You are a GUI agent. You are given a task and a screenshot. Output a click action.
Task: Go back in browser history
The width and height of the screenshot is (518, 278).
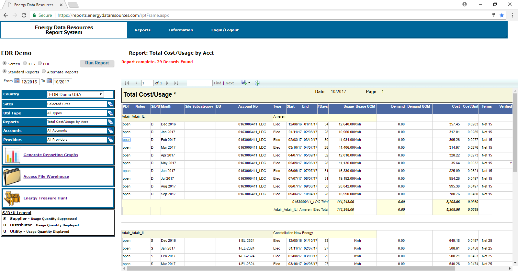6,15
